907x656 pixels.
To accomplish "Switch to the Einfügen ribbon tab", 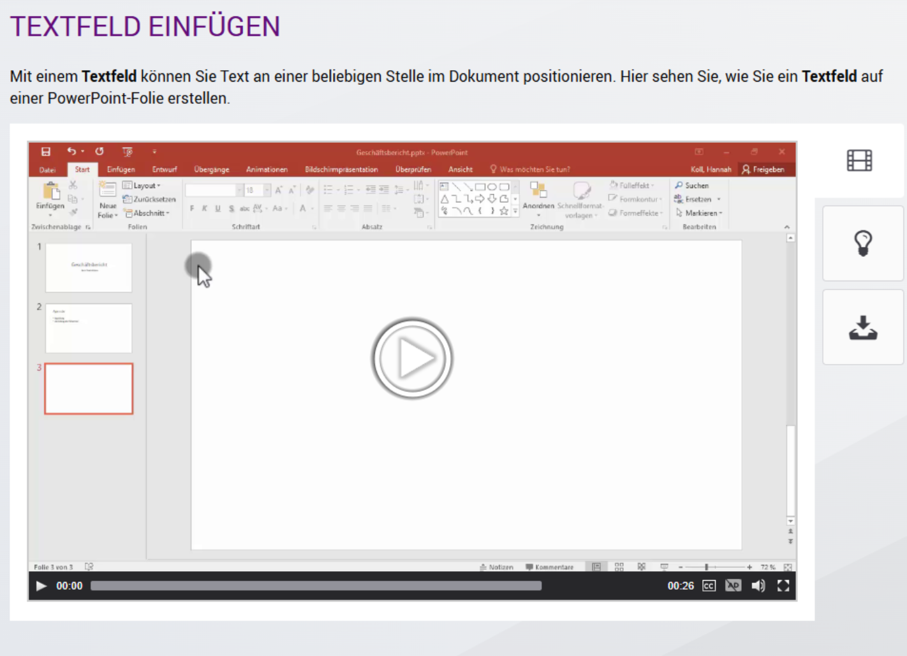I will pos(121,170).
